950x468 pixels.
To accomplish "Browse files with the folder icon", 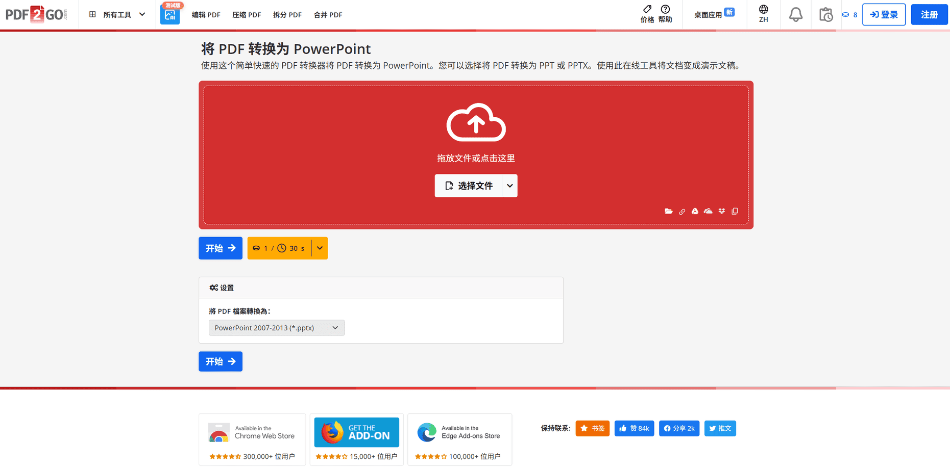I will coord(668,211).
